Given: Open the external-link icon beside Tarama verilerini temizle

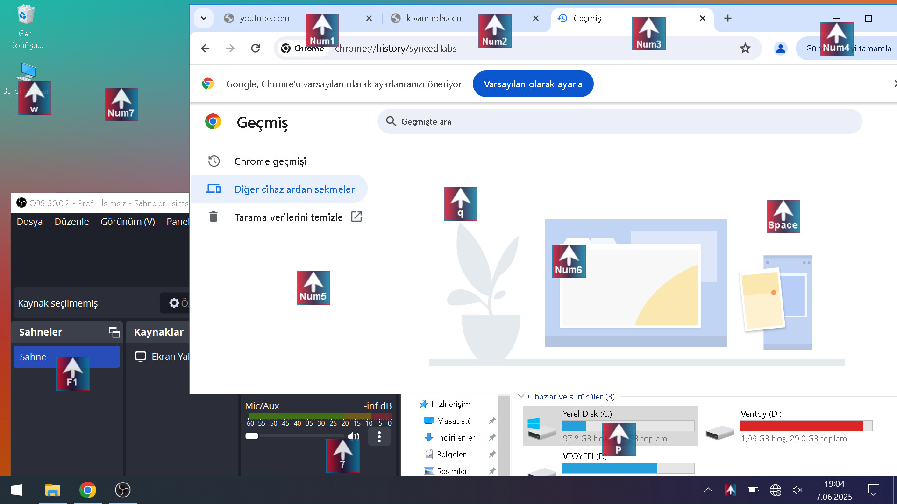Looking at the screenshot, I should [356, 217].
